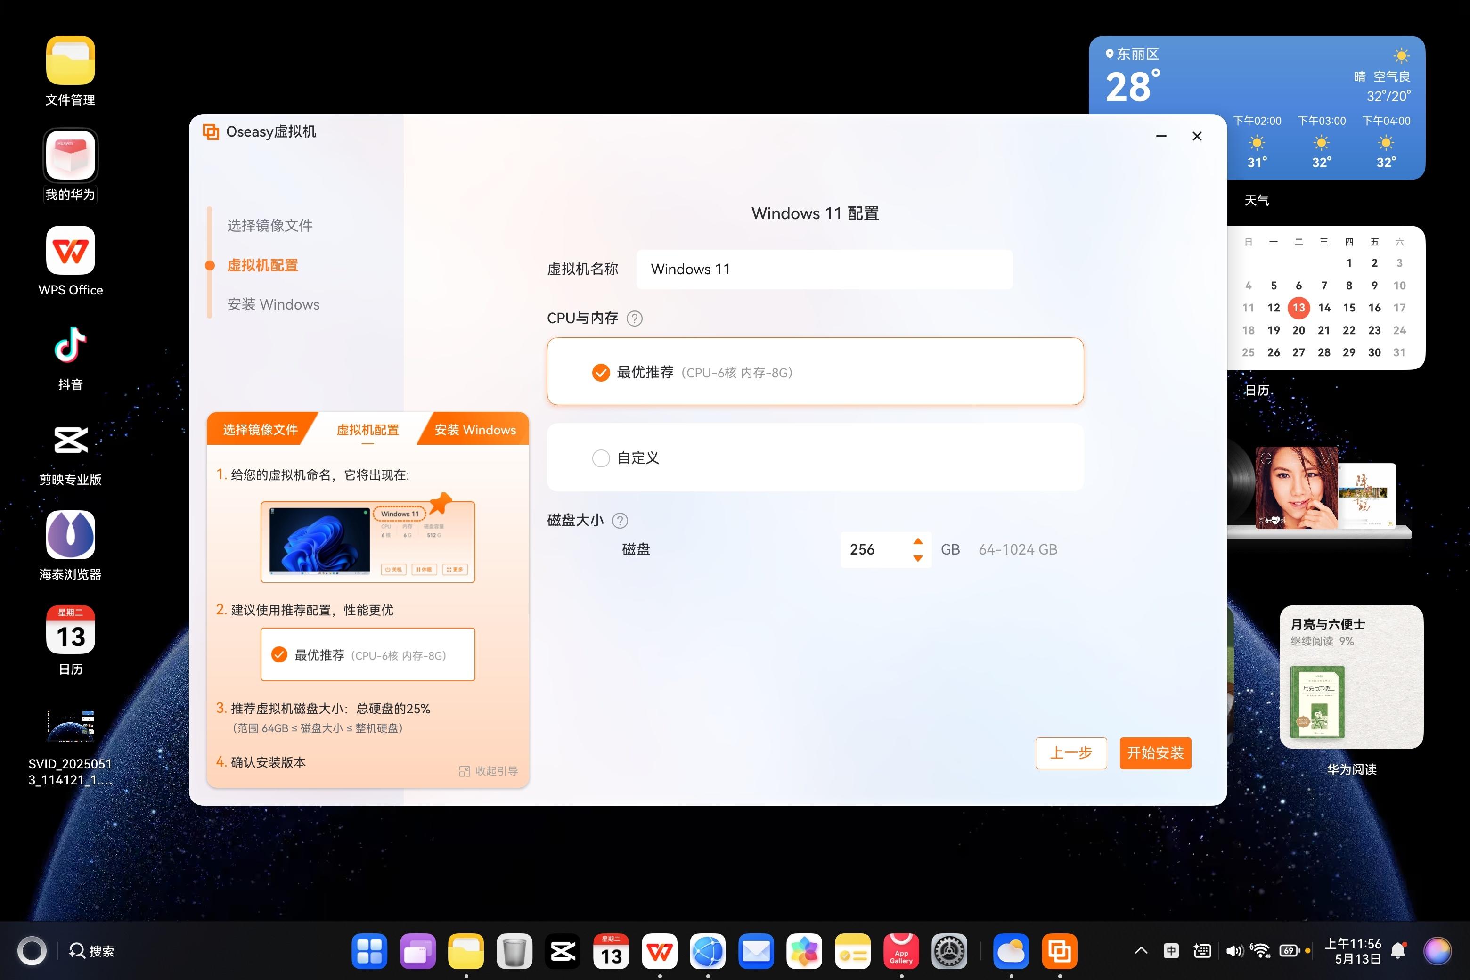Image resolution: width=1470 pixels, height=980 pixels.
Task: Open the voice assistant orb on taskbar
Action: pos(1437,951)
